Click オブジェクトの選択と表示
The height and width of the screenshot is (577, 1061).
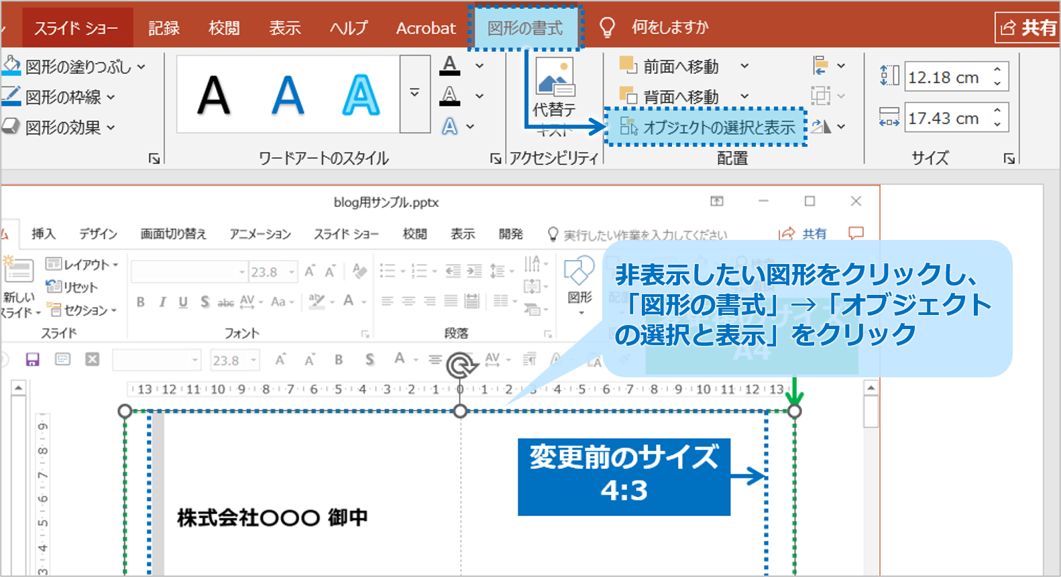click(706, 127)
